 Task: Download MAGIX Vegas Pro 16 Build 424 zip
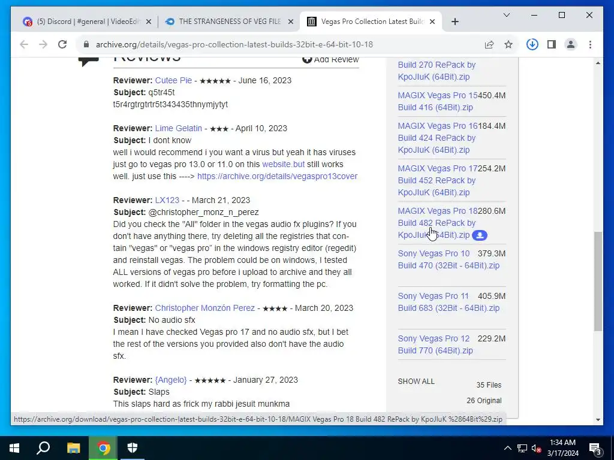coord(437,138)
